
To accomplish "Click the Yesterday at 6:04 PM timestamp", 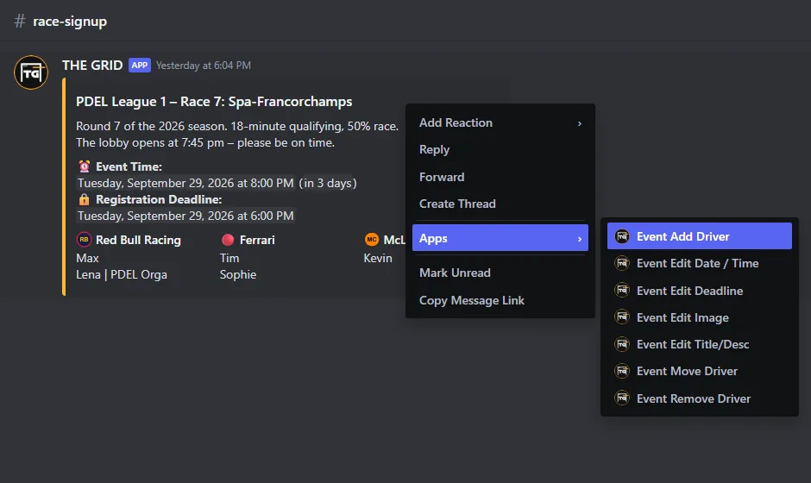I will point(204,66).
